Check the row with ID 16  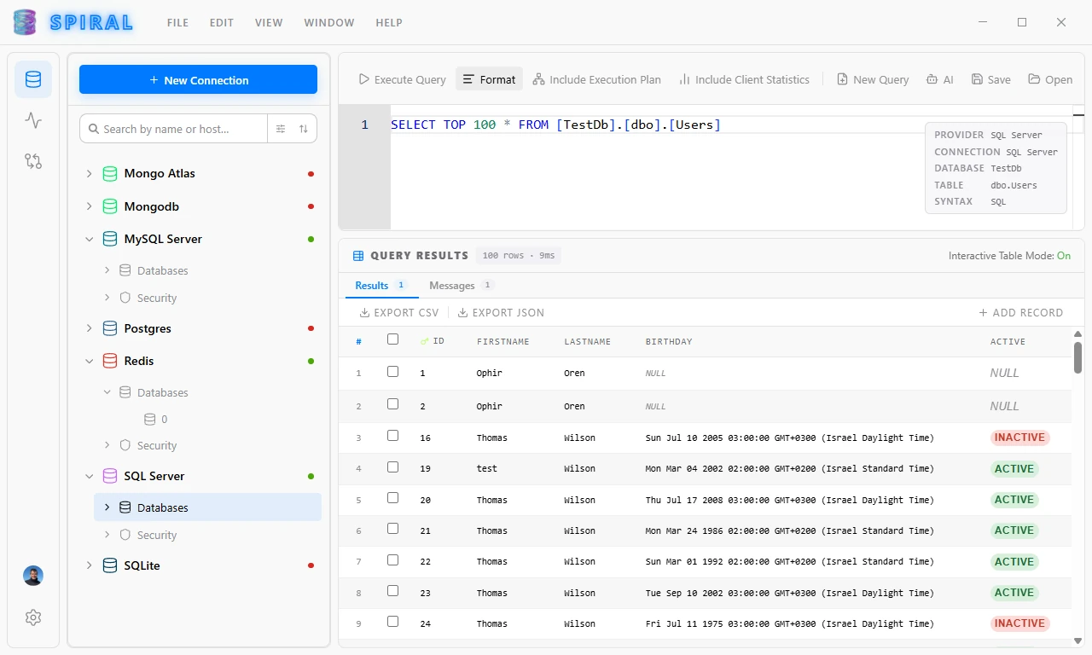392,436
